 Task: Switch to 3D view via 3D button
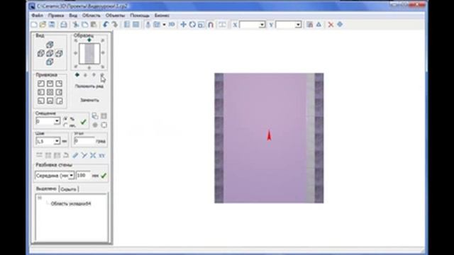(172, 25)
